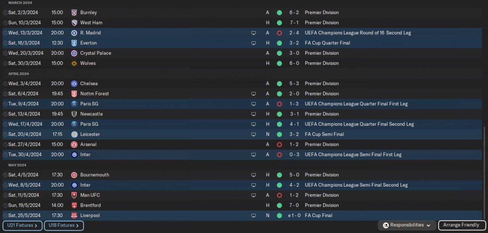Screen dimensions: 488x233
Task: Open the 7 - 0 Brentford result
Action: pyautogui.click(x=294, y=205)
